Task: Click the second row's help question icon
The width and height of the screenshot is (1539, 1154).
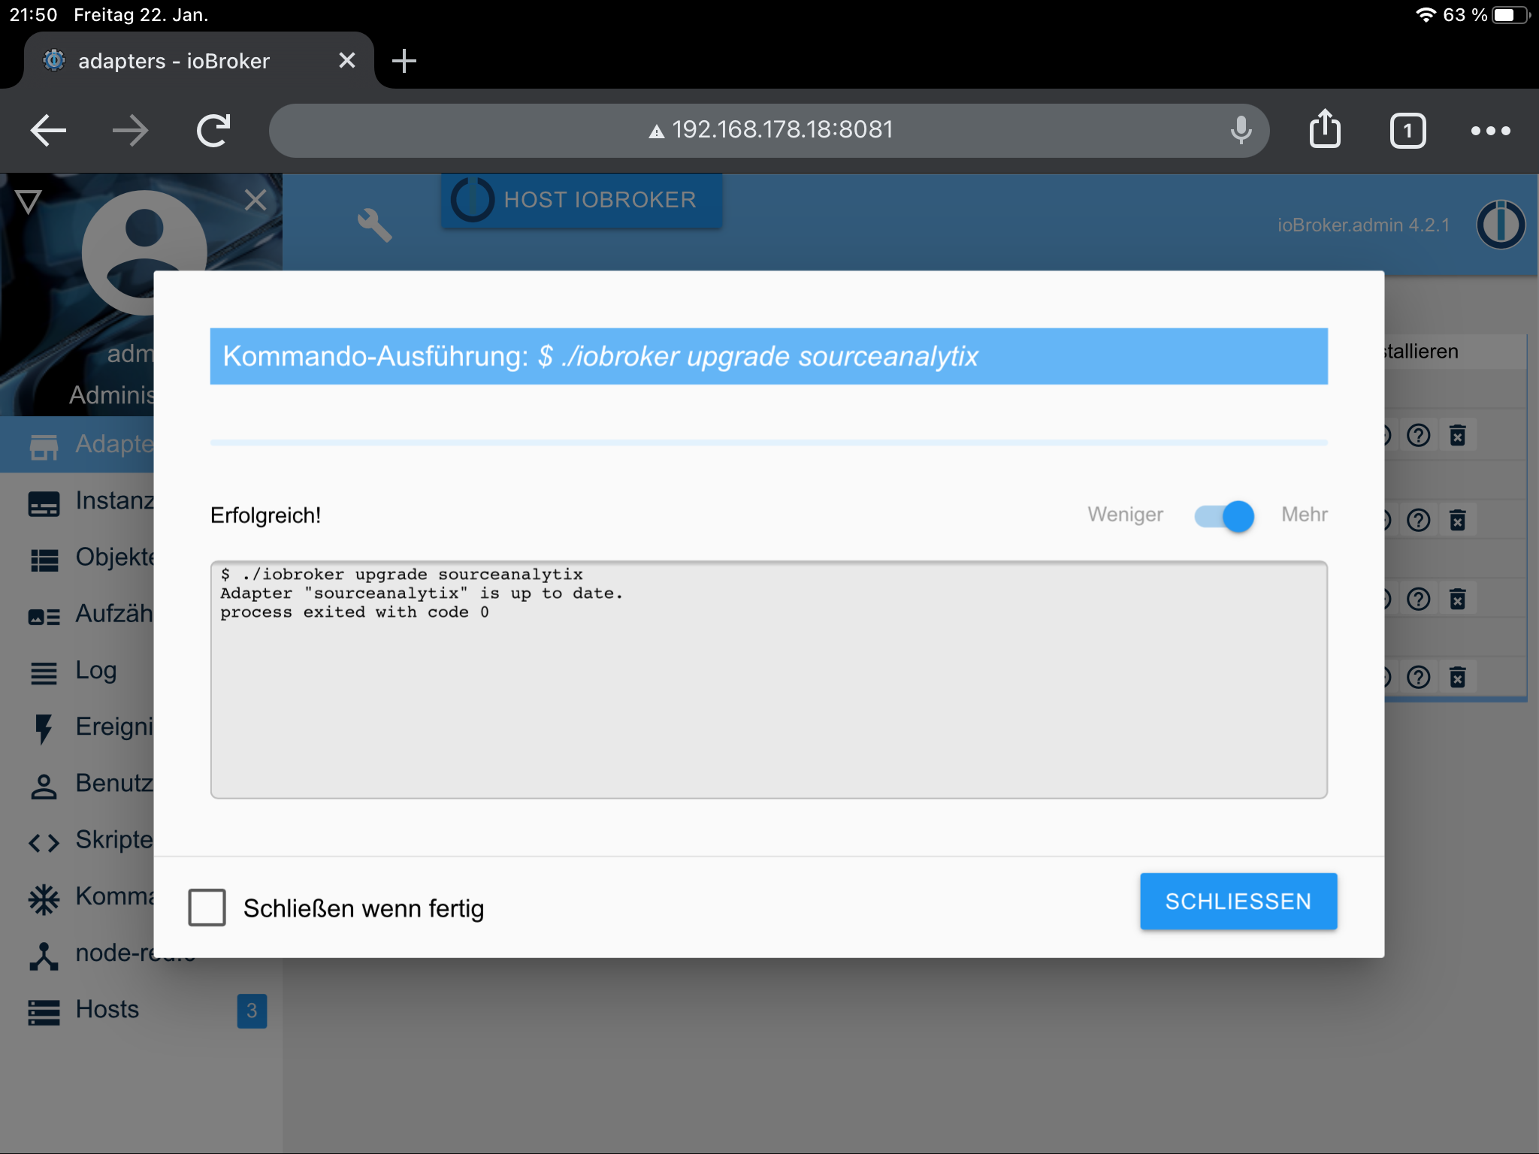Action: coord(1418,520)
